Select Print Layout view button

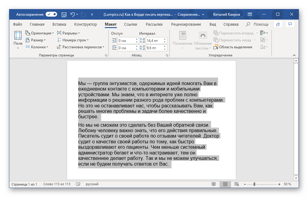coord(225,184)
